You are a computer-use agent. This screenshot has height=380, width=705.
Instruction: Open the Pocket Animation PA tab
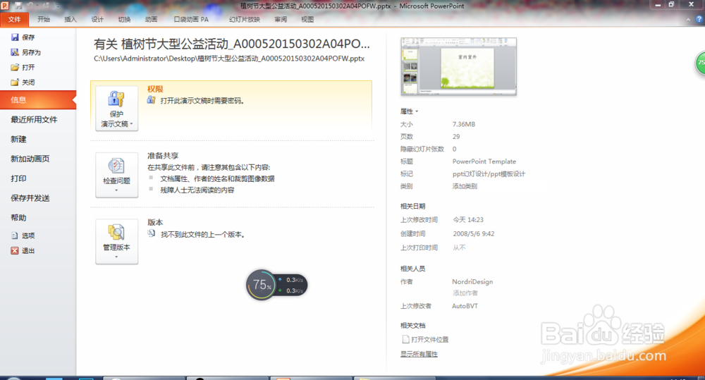point(191,19)
